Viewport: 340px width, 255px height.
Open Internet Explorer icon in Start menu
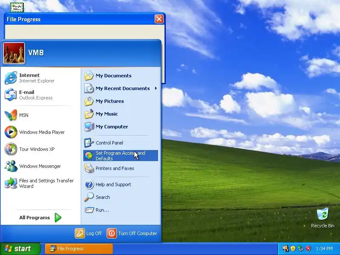point(11,78)
